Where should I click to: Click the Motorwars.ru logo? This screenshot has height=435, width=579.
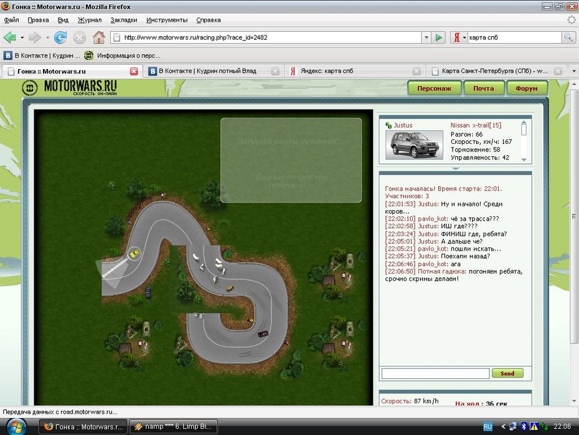pos(70,88)
